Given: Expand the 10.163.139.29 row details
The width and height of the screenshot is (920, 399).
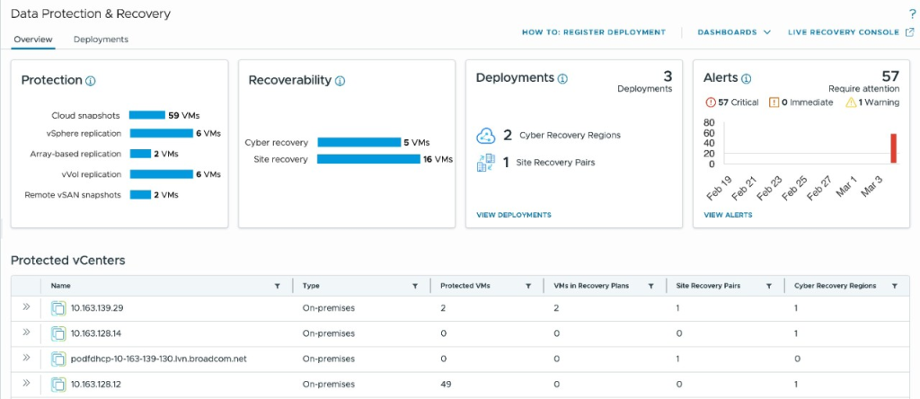Looking at the screenshot, I should tap(26, 307).
